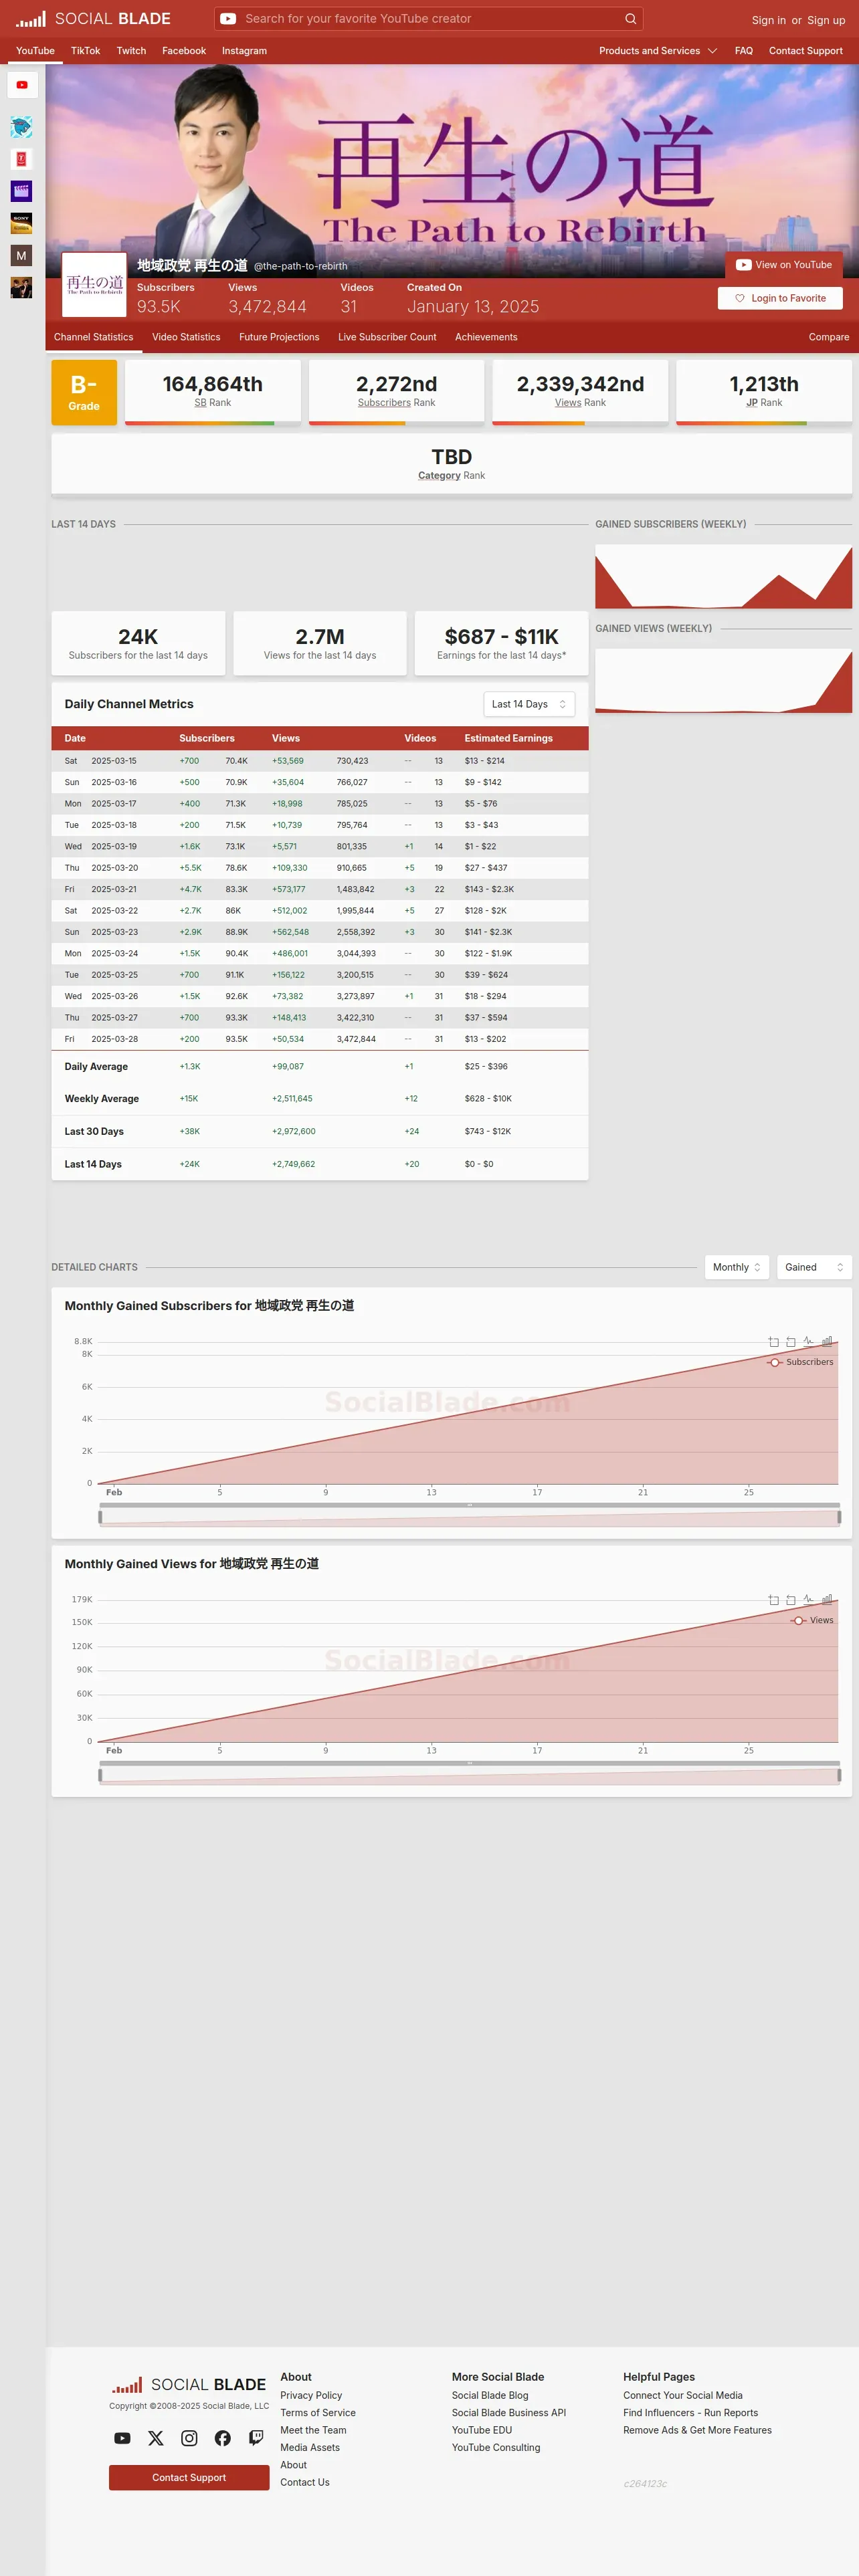Toggle the Subscribers legend series in chart

(x=800, y=1362)
